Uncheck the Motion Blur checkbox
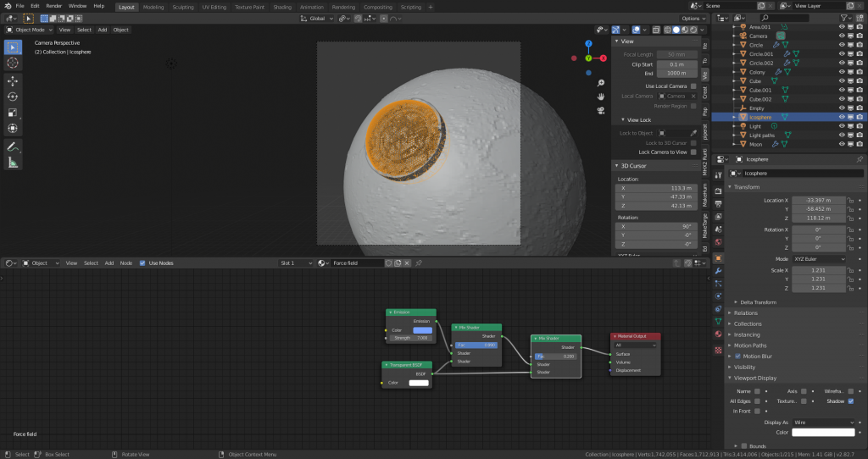The image size is (868, 459). (737, 356)
